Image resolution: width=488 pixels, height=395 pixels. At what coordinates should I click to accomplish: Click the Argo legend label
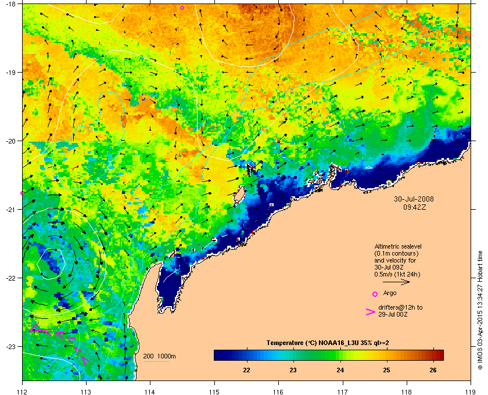[x=390, y=293]
